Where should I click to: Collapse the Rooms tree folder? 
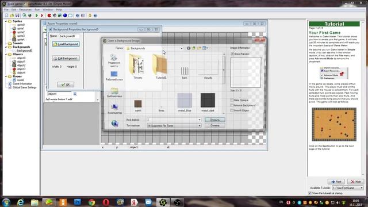6,76
